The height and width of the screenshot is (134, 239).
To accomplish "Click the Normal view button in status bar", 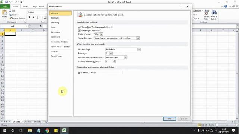I will pos(199,125).
